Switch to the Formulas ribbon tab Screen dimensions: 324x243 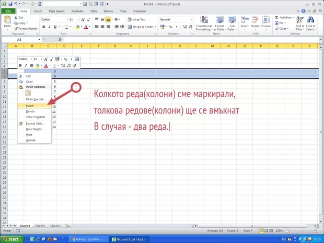point(77,11)
